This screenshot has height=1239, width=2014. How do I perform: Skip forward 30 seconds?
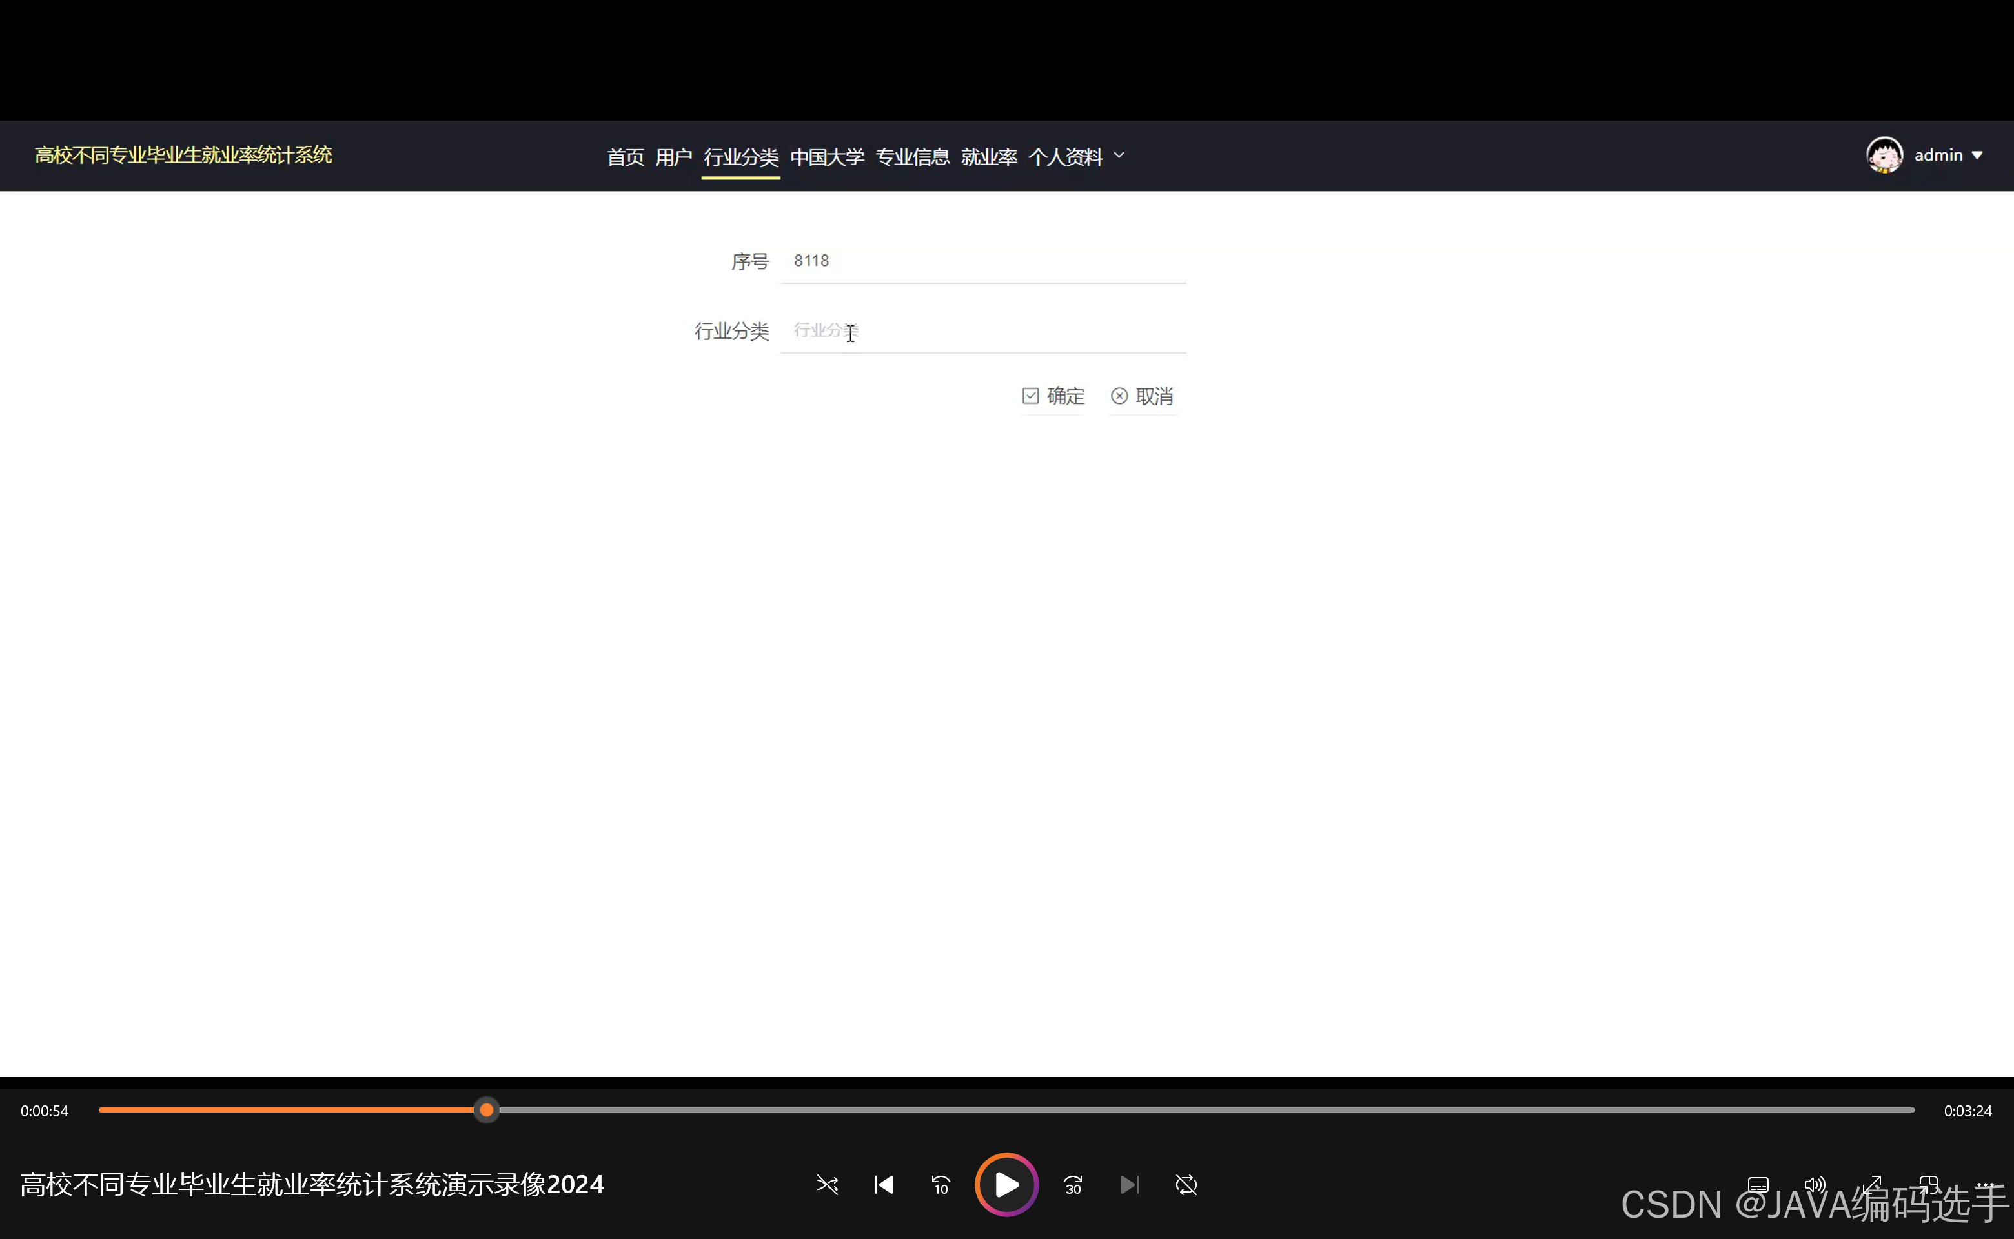click(x=1073, y=1185)
